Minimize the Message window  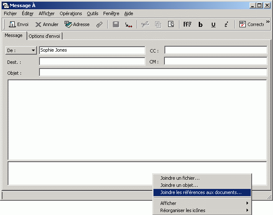pos(252,5)
